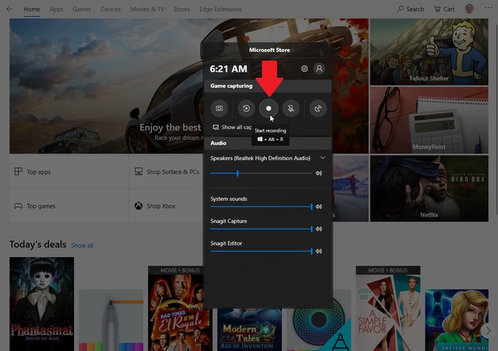Switch to the Home tab
This screenshot has width=498, height=351.
point(32,9)
